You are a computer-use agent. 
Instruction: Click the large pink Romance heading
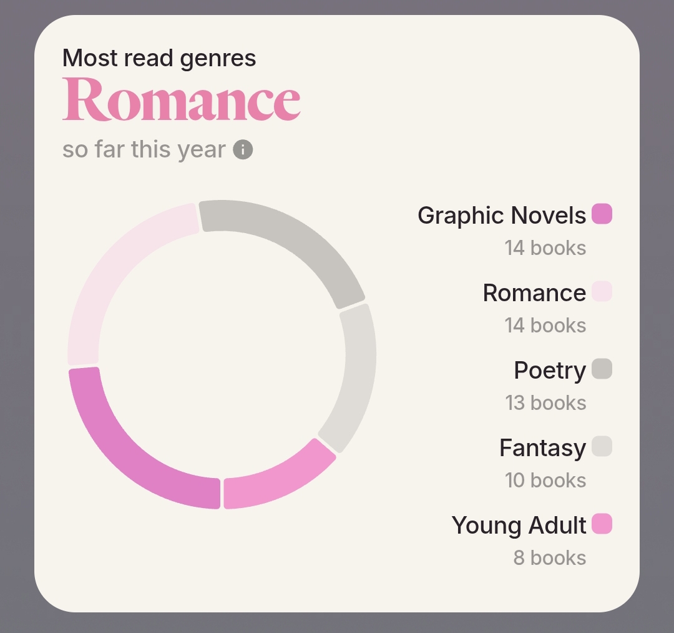(181, 99)
